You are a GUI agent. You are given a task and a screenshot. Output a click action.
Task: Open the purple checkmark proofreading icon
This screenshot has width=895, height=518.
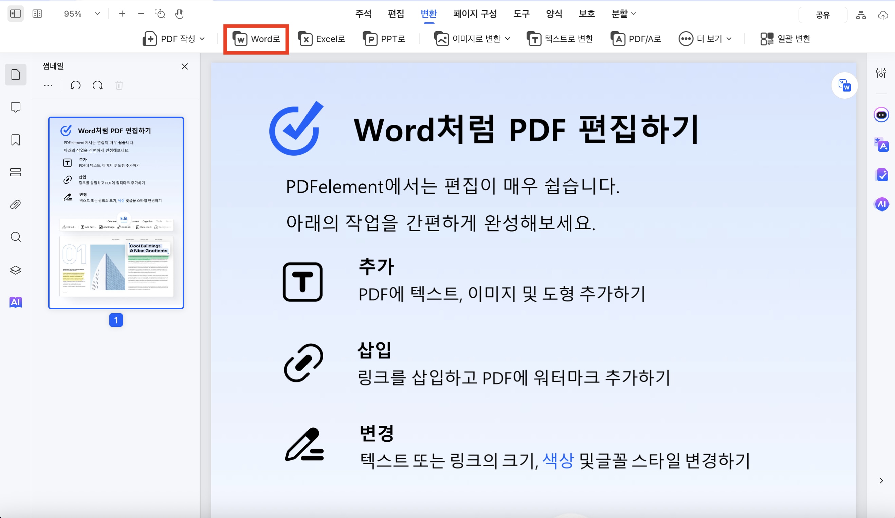point(882,175)
